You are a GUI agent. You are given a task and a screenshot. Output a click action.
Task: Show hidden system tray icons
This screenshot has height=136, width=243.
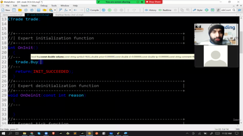point(187,133)
